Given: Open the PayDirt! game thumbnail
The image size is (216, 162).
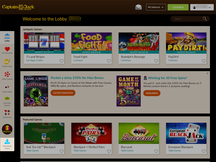Looking at the screenshot, I should tap(186, 43).
